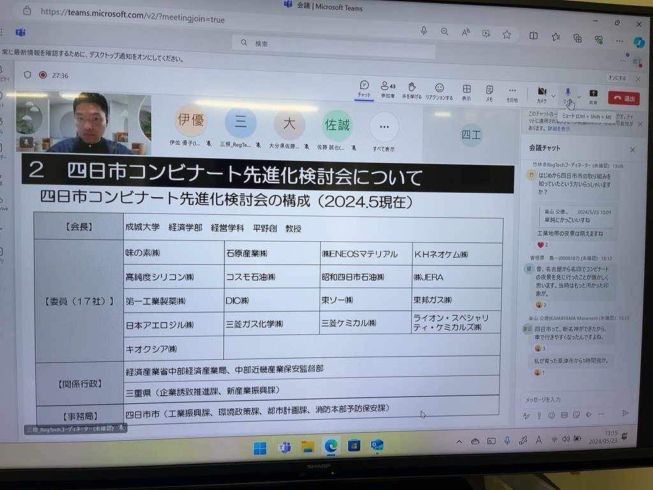This screenshot has height=490, width=653.
Task: Click the meeting shield security icon
Action: tap(27, 75)
